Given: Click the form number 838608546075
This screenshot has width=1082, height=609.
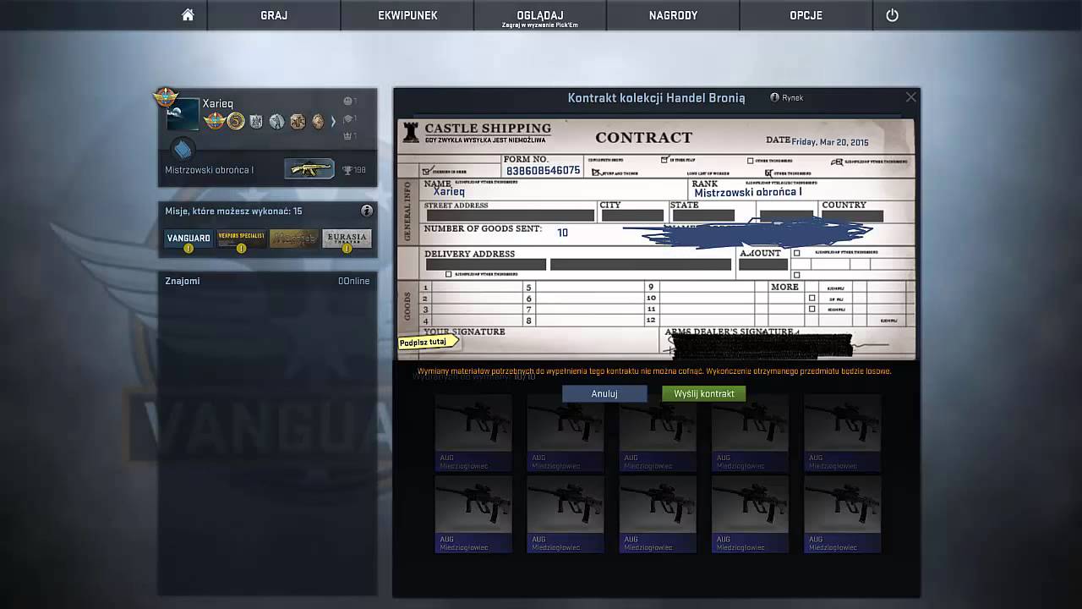Looking at the screenshot, I should coord(543,170).
